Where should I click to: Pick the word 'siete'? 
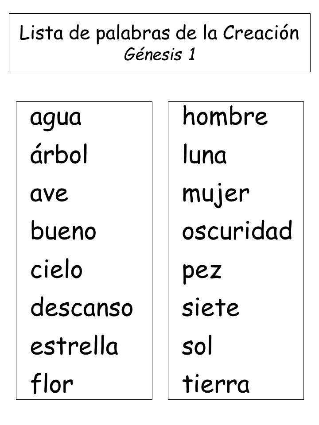(x=210, y=307)
